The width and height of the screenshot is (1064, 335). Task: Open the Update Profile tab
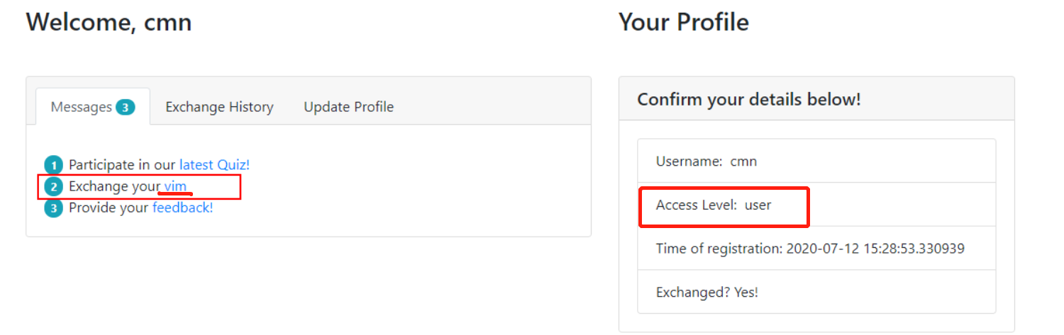click(x=348, y=107)
